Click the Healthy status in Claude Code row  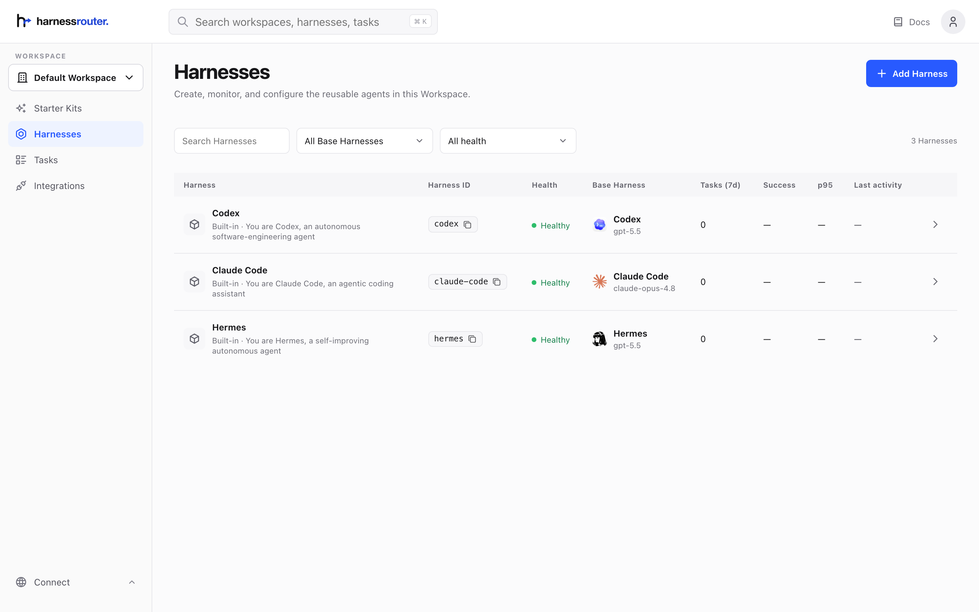point(551,283)
